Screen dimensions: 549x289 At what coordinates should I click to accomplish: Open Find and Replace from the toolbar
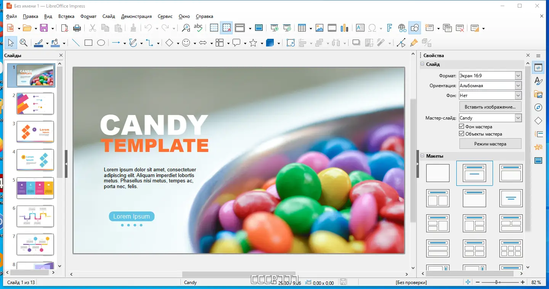[186, 28]
